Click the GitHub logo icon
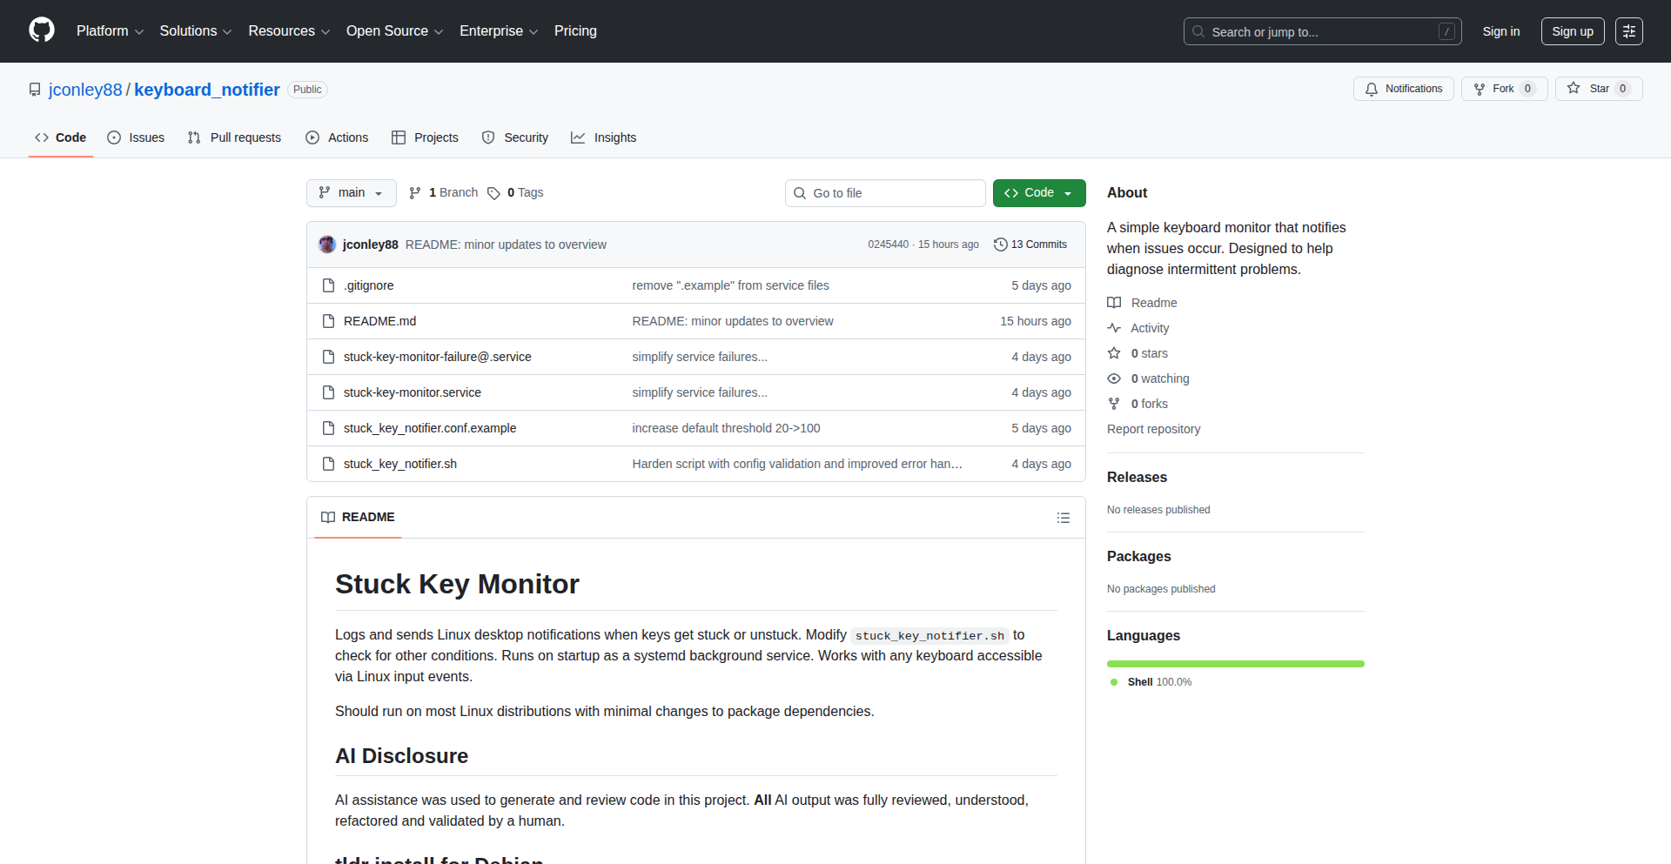Viewport: 1671px width, 864px height. pos(41,30)
